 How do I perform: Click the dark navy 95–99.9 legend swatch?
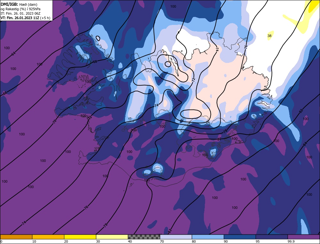coord(272,237)
